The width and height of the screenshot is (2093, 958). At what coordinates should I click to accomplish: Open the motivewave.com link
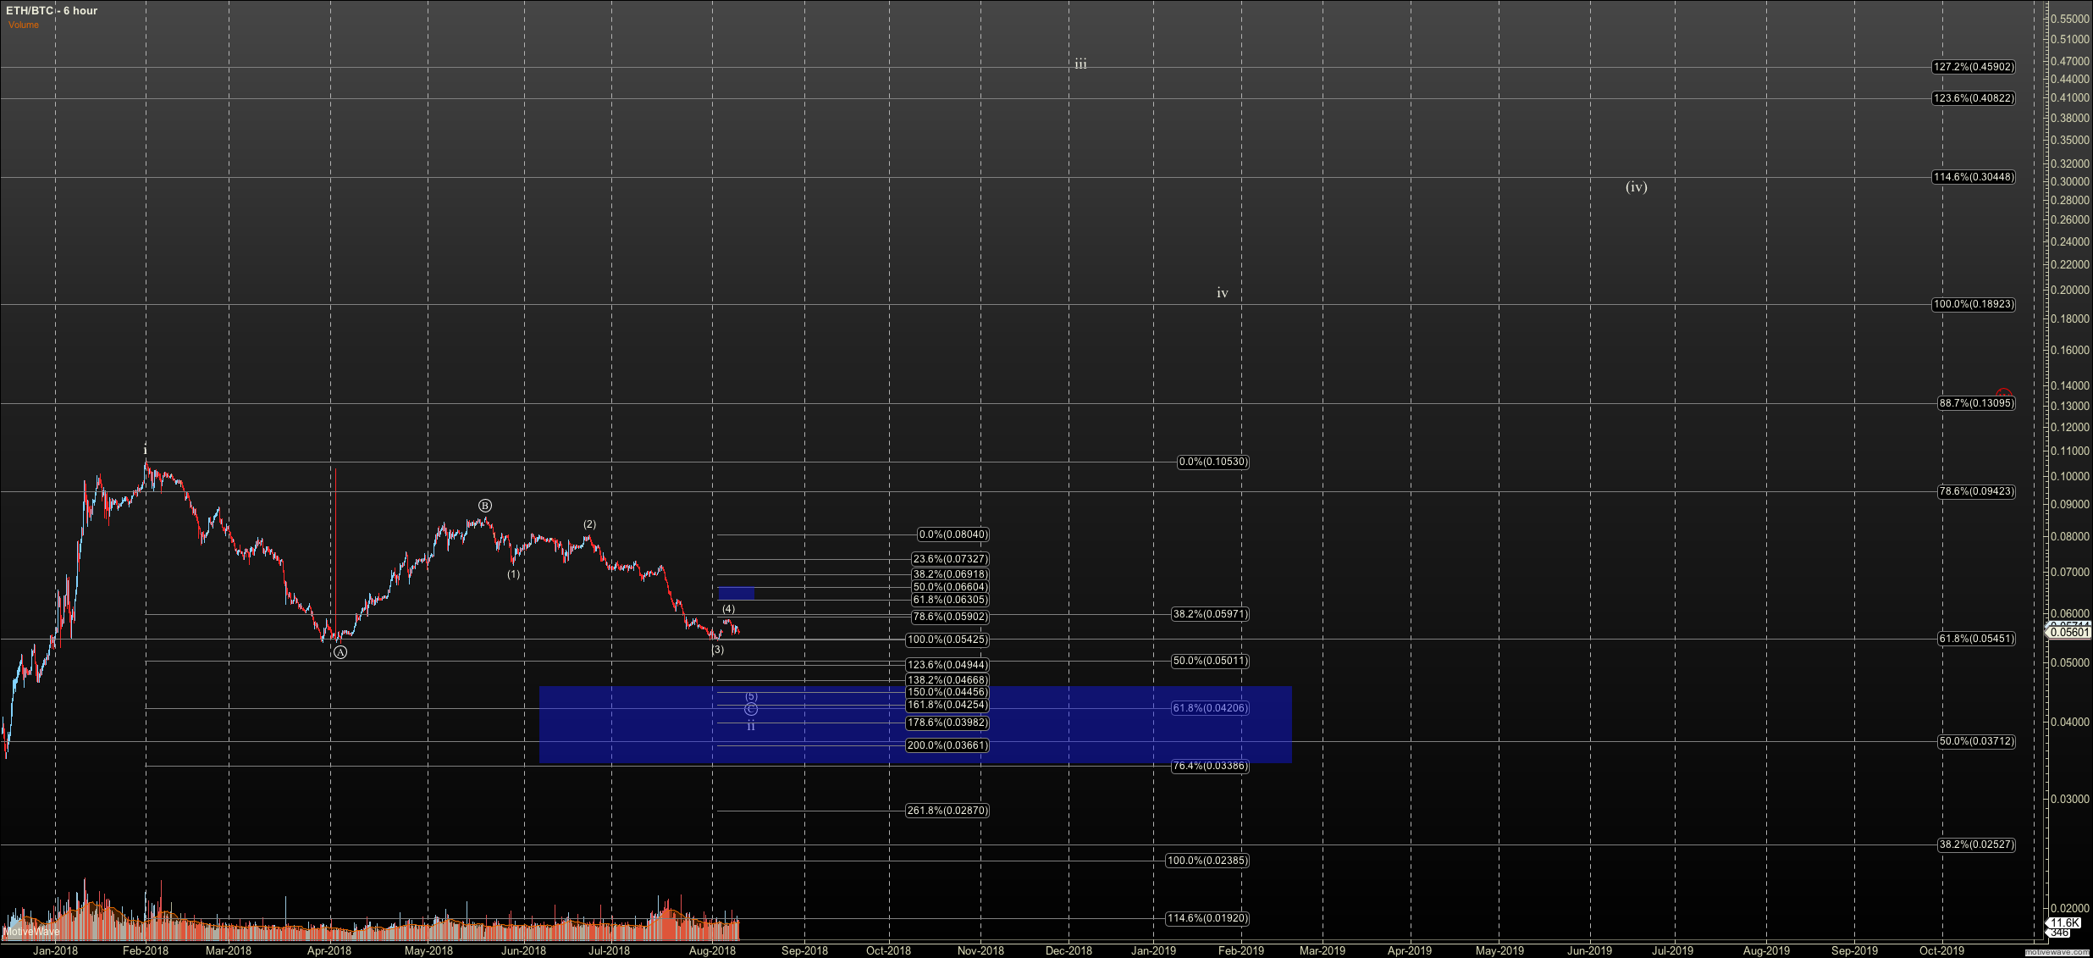click(2058, 953)
